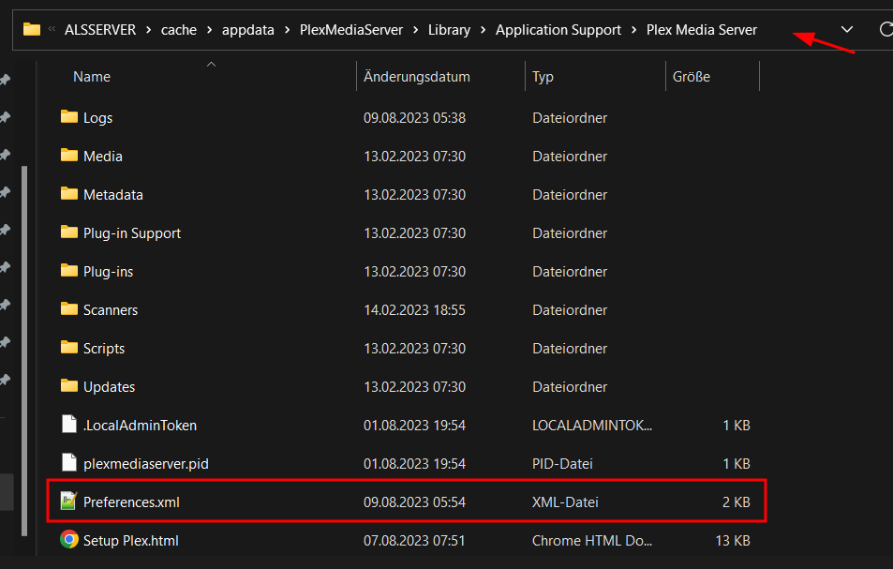
Task: Select the Scanners folder name
Action: [x=111, y=310]
